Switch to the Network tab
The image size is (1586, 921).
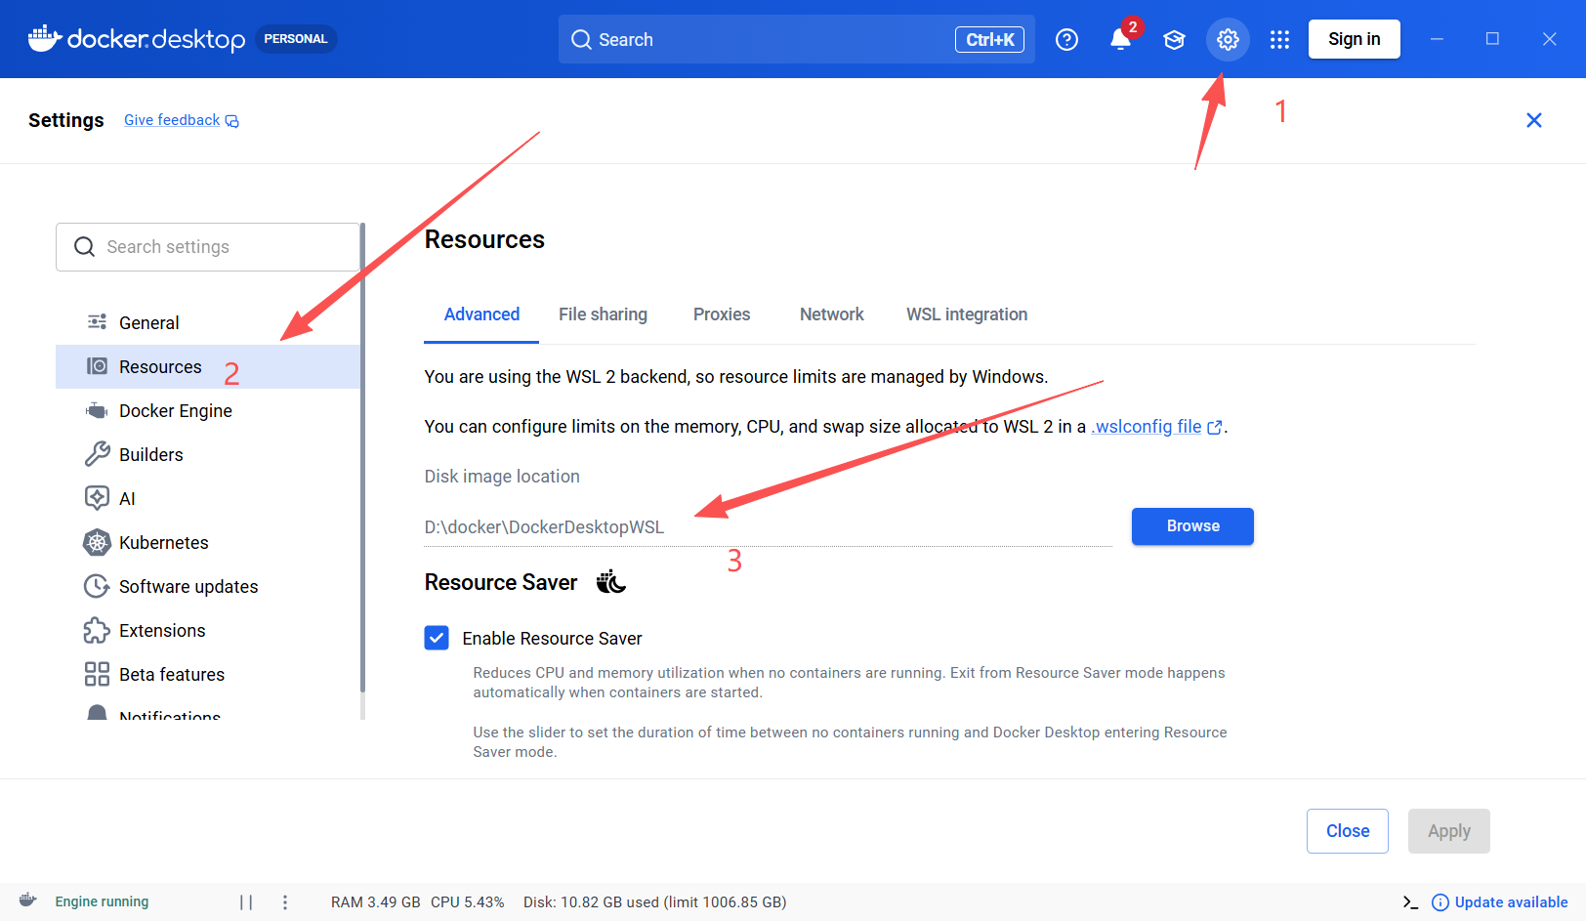[832, 314]
